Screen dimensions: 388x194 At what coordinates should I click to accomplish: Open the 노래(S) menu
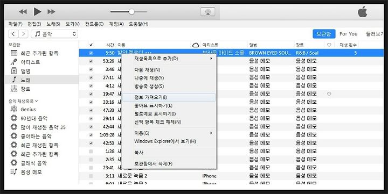click(x=53, y=24)
